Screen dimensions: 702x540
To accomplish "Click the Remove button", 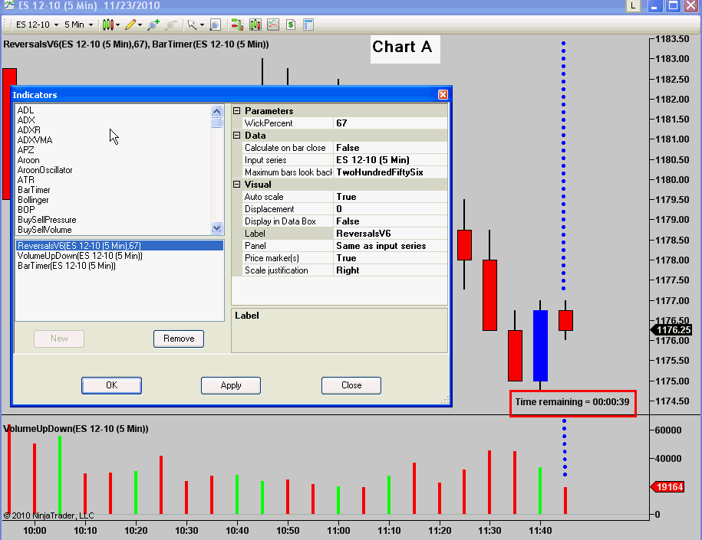I will (179, 339).
